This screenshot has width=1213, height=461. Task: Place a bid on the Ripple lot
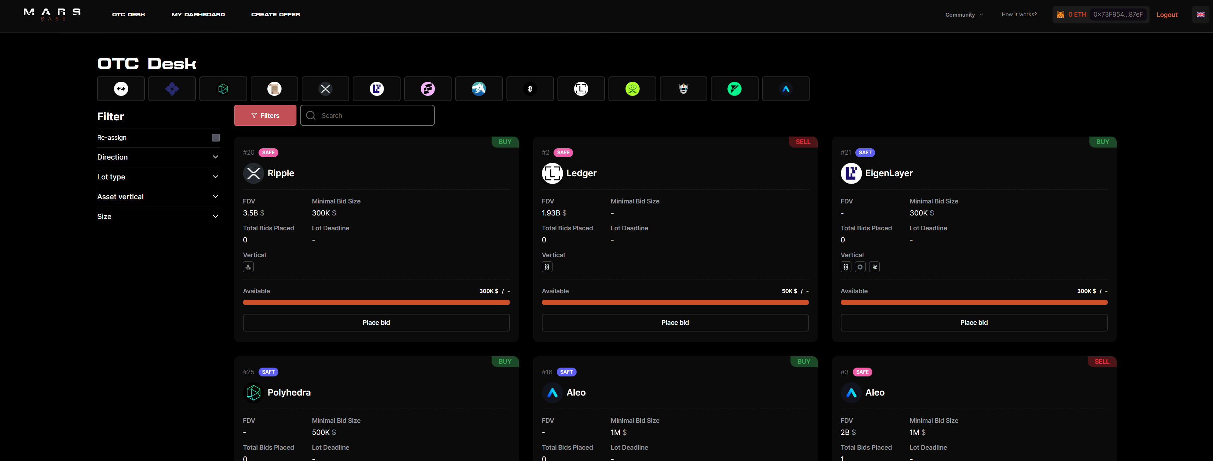(376, 323)
